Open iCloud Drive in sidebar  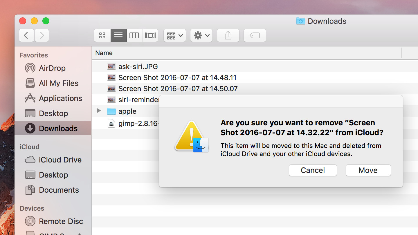(x=53, y=160)
